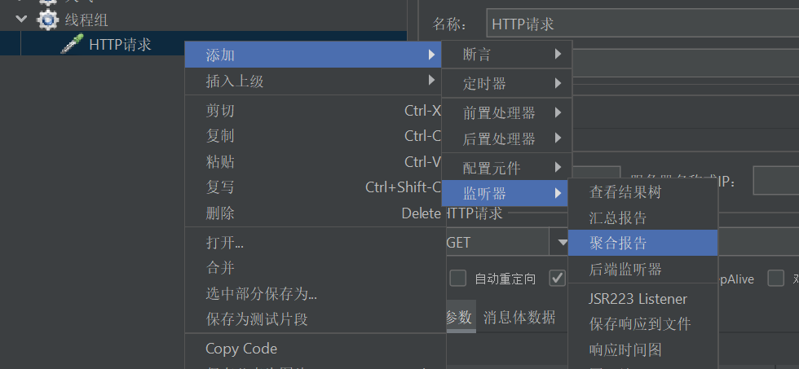The image size is (799, 369).
Task: Click the arrow beside 定时器
Action: (558, 82)
